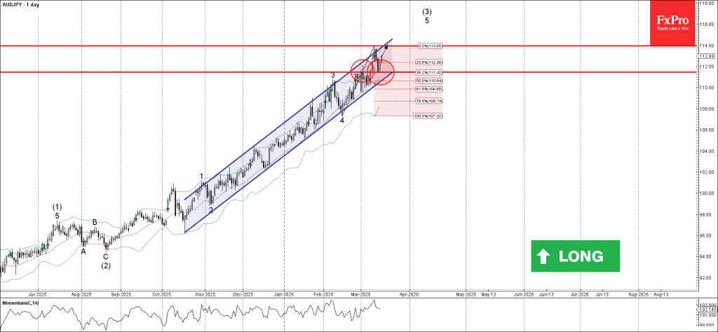
Task: Click the 116.00 price axis label
Action: tap(707, 24)
